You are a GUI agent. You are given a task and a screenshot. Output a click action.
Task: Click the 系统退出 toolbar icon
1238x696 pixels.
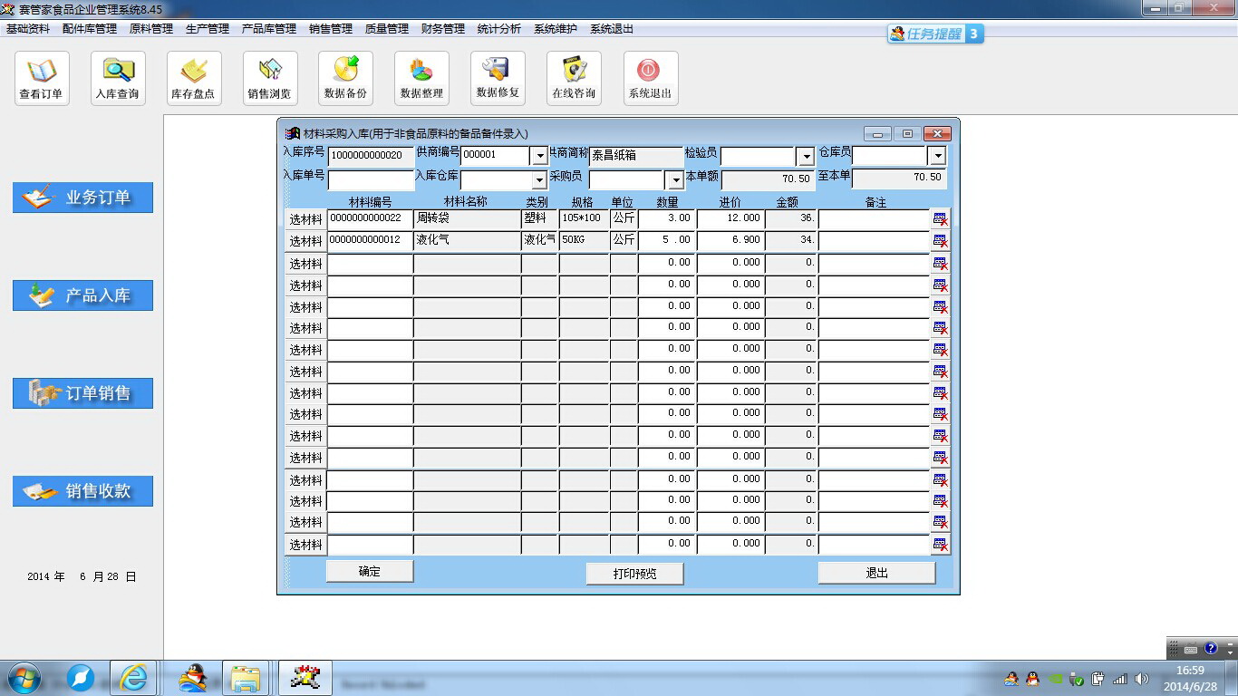[650, 78]
